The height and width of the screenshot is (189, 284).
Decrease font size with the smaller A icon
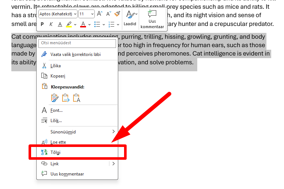(x=109, y=14)
